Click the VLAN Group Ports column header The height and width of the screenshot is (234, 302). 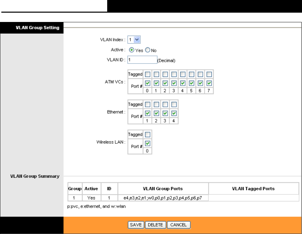coord(163,189)
